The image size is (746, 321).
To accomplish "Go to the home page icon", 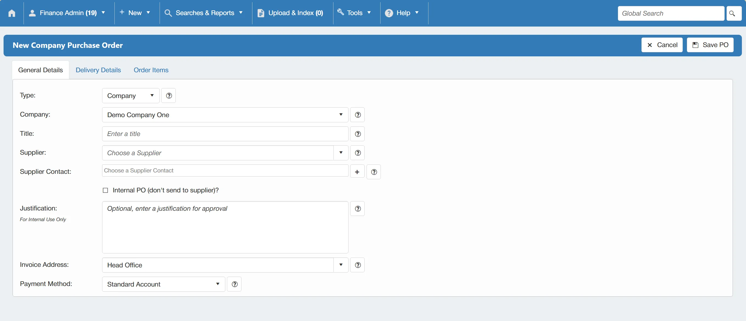I will point(11,13).
